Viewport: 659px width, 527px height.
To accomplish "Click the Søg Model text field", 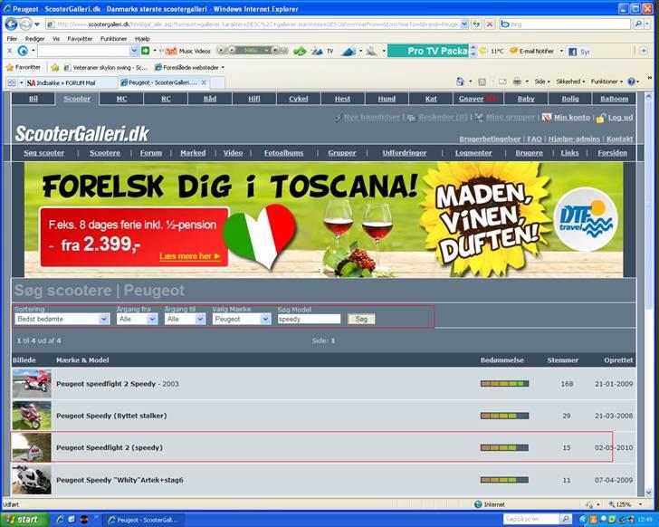I will point(309,319).
